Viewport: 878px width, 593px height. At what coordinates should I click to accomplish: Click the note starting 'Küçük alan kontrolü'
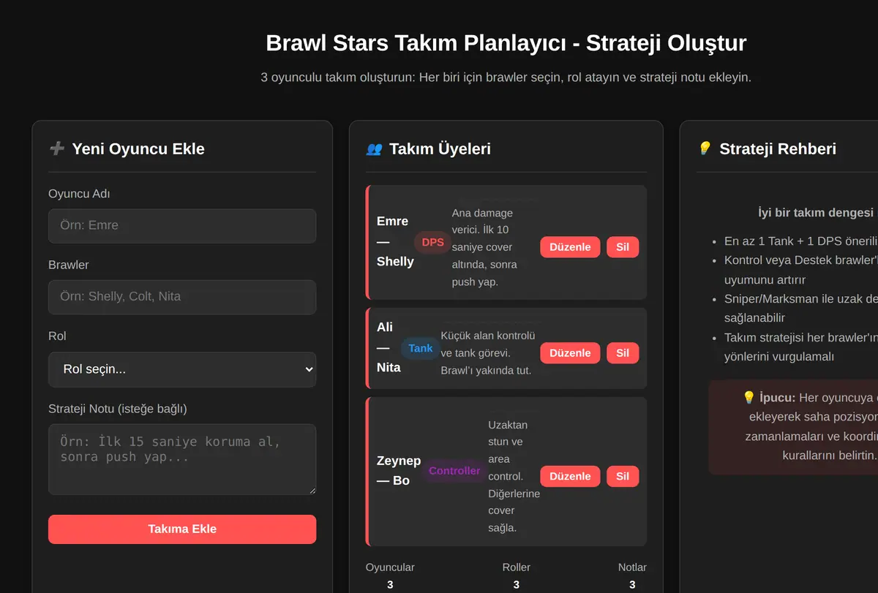[x=488, y=353]
